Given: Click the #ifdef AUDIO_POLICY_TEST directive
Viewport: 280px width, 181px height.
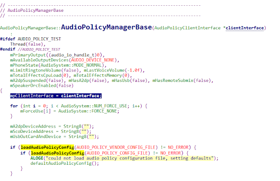Looking at the screenshot, I should [30, 39].
